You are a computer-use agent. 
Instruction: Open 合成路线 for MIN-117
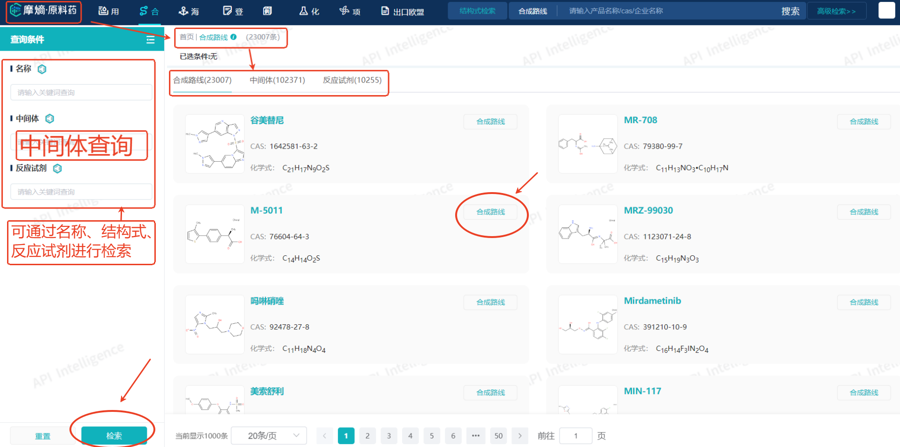864,393
